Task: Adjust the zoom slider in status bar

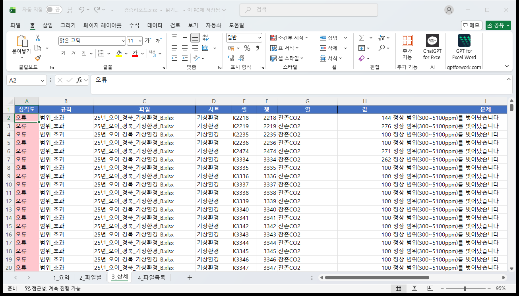Action: click(x=465, y=288)
